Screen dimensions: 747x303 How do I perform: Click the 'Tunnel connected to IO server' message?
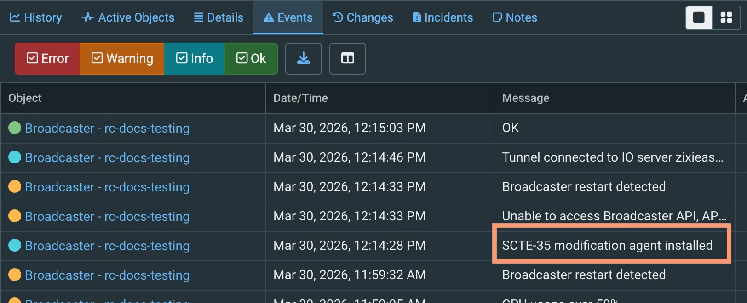(612, 157)
